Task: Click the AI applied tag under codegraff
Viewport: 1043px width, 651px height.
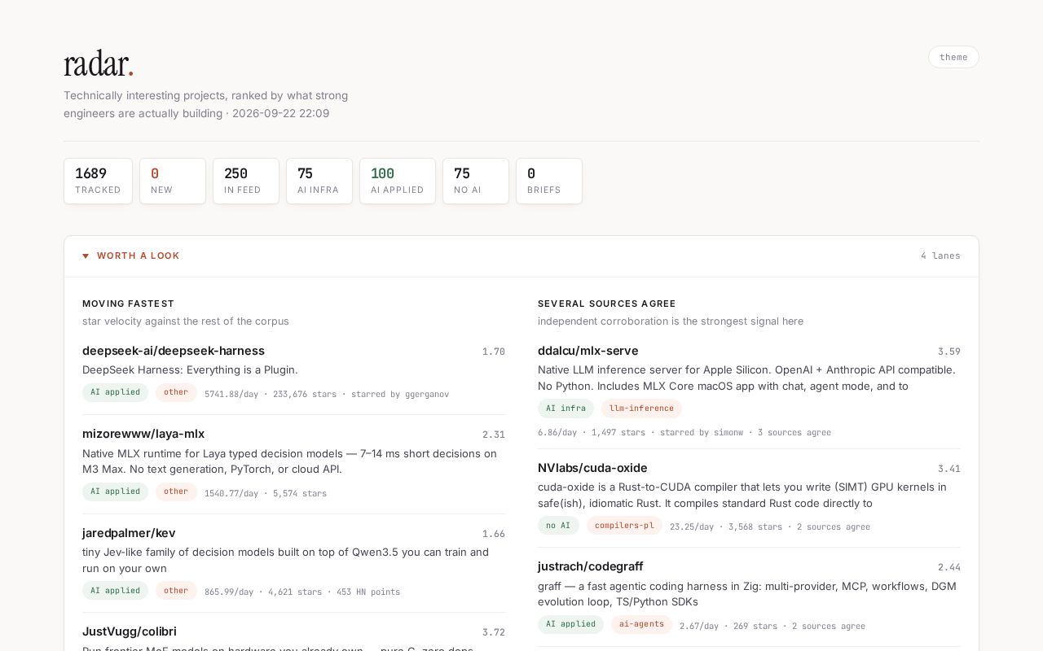Action: pyautogui.click(x=570, y=624)
